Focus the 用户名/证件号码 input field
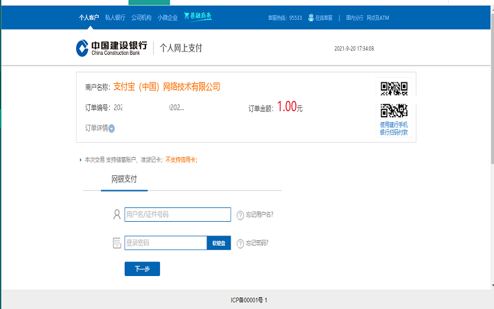This screenshot has height=309, width=494. point(178,214)
